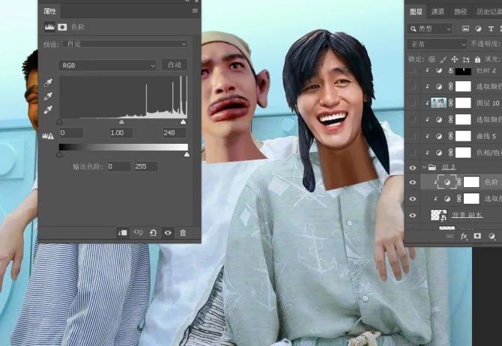Screen dimensions: 502x346
Task: Click the layer mask icon in Properties header
Action: 63,26
